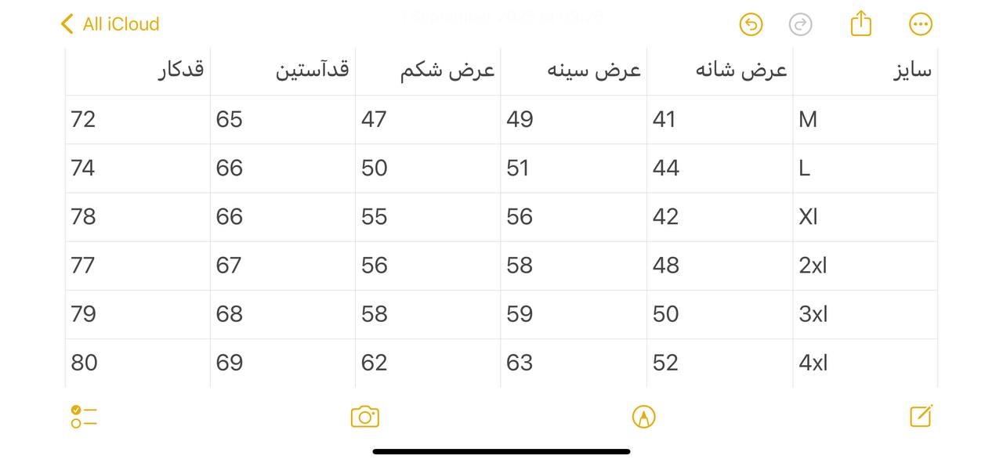Go back to All iCloud

click(110, 24)
